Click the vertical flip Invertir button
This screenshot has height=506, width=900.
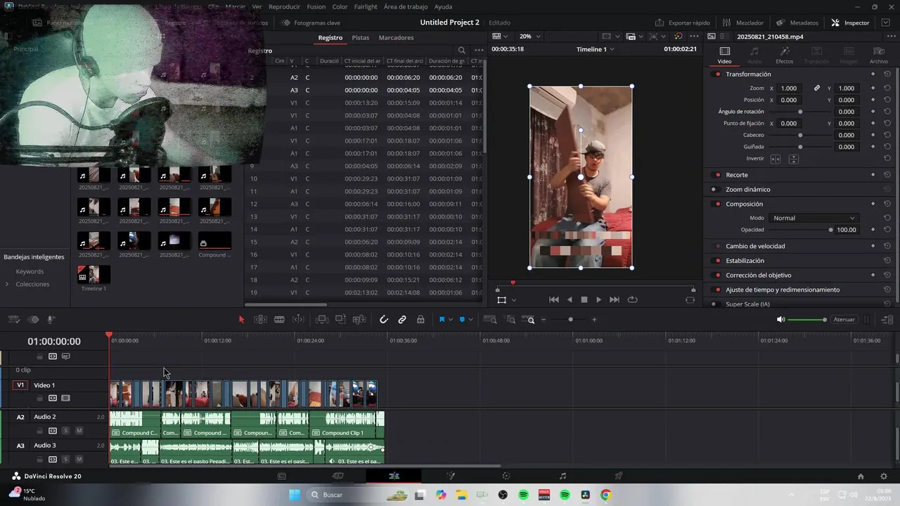[793, 159]
